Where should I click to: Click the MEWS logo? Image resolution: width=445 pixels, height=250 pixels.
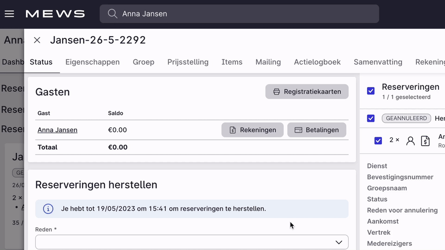coord(55,14)
